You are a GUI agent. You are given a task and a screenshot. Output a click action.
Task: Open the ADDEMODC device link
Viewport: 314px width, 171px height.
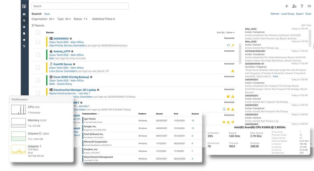pyautogui.click(x=61, y=39)
